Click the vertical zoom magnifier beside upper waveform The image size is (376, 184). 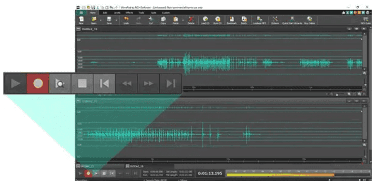coord(364,73)
